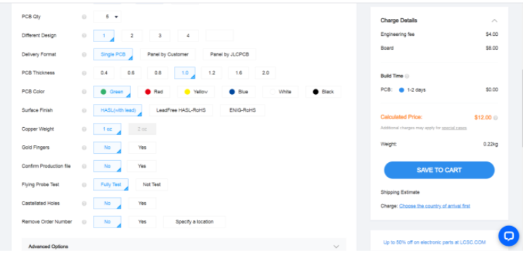The image size is (523, 257).
Task: Set PCB thickness to 2.0
Action: 265,73
